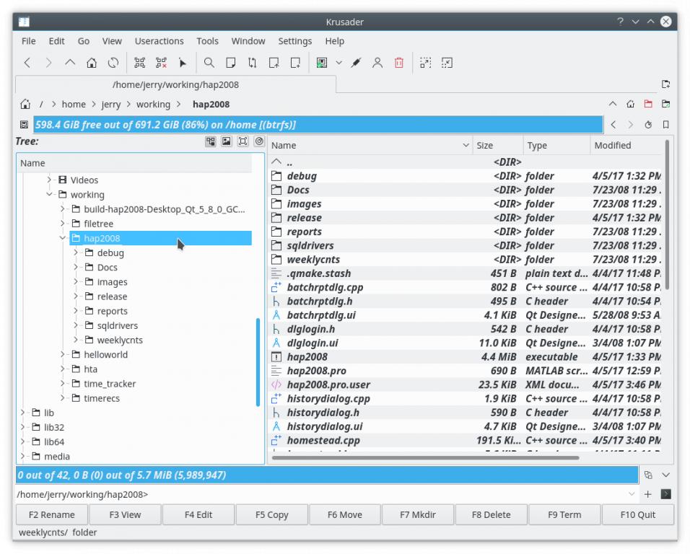Viewport: 690px width, 554px height.
Task: Click the Reload toolbar icon
Action: click(113, 63)
